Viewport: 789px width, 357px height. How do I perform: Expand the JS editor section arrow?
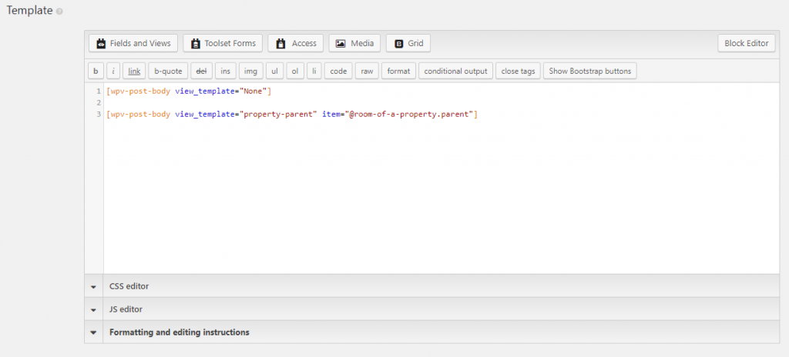pos(93,309)
